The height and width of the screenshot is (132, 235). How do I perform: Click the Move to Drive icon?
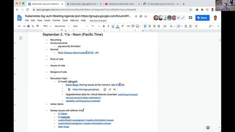141,16
